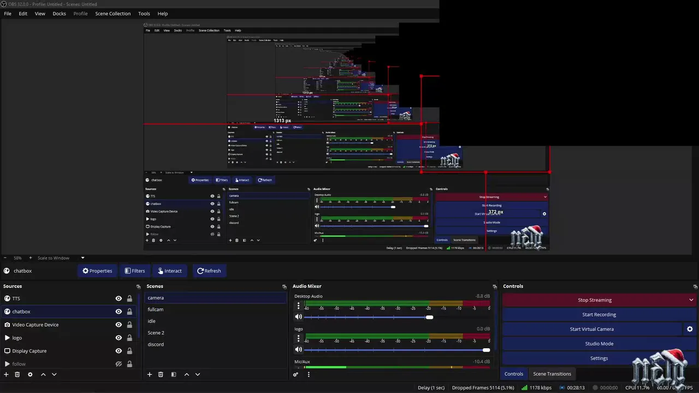Image resolution: width=699 pixels, height=393 pixels.
Task: Toggle lock on follow source
Action: (129, 364)
